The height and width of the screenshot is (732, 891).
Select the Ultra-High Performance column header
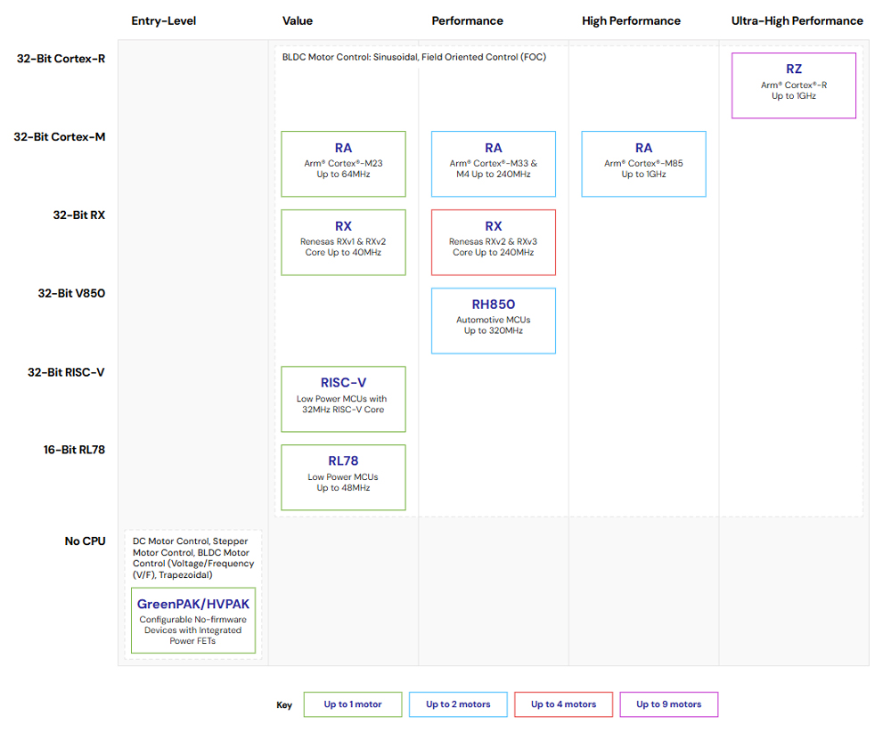pyautogui.click(x=797, y=20)
